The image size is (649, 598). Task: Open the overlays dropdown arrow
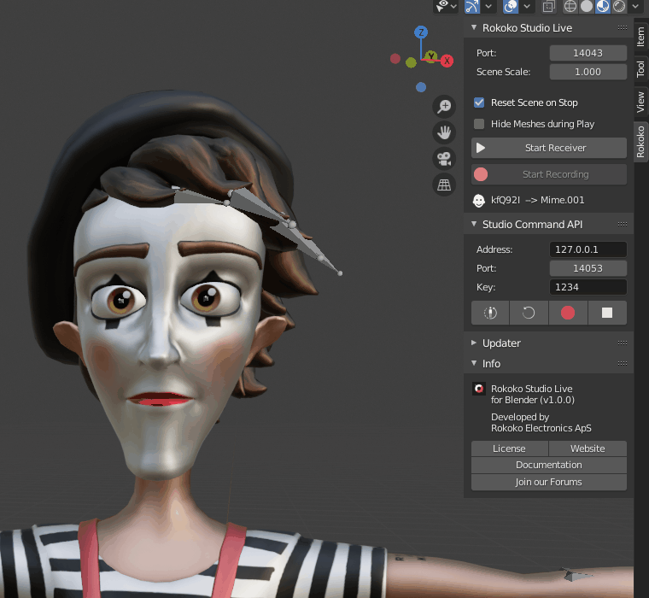[x=527, y=6]
